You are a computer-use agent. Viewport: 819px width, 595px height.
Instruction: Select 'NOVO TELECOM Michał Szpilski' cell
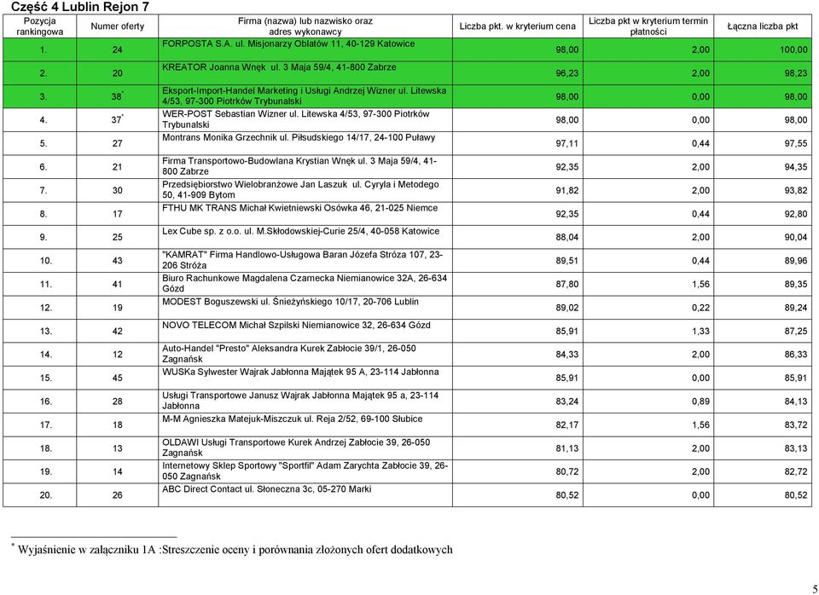tap(305, 331)
